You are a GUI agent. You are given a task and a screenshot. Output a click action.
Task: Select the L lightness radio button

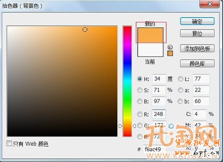181,79
